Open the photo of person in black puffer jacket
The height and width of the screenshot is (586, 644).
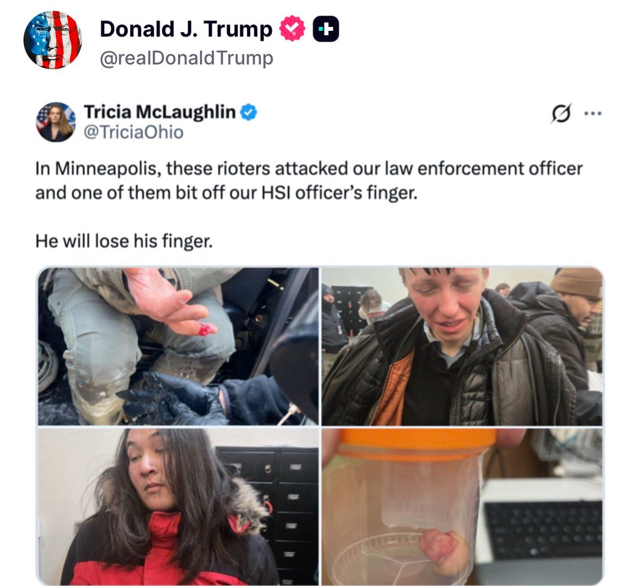462,346
